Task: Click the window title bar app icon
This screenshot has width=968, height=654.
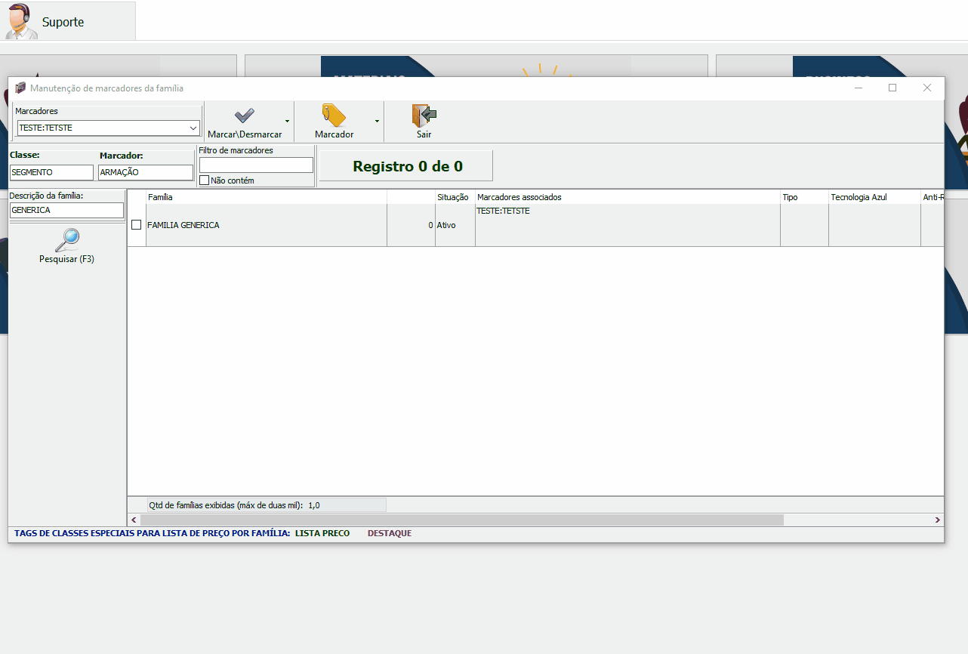Action: 20,88
